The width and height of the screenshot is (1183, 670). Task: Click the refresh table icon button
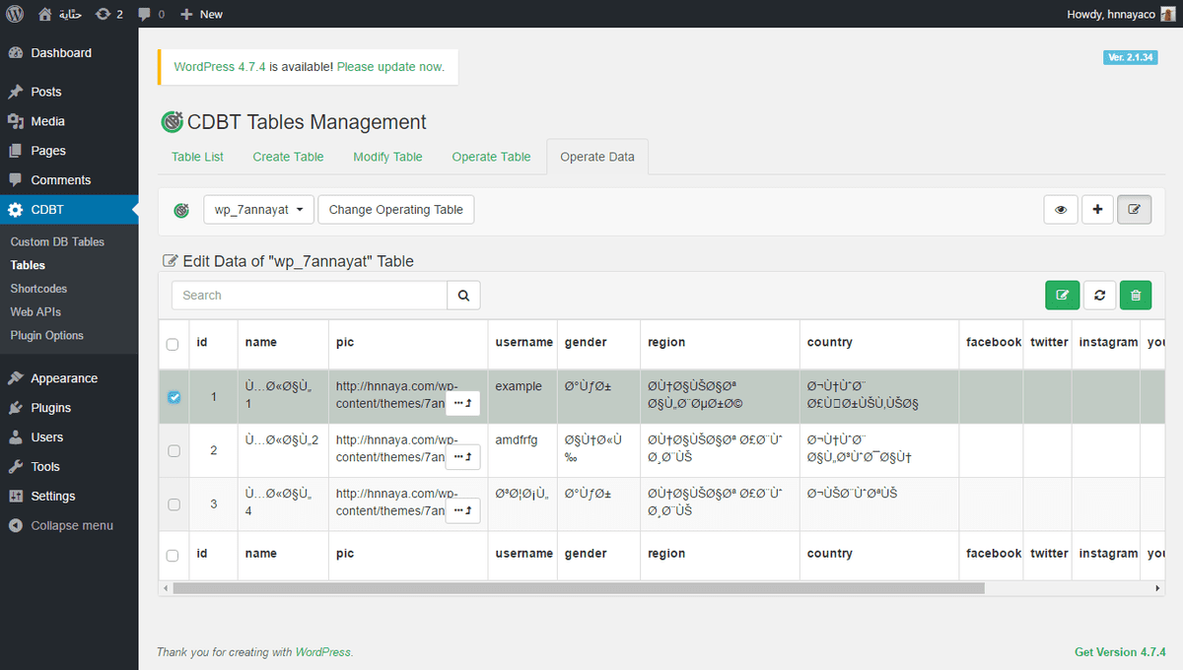(x=1099, y=296)
